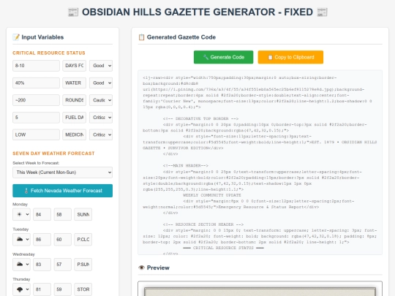The width and height of the screenshot is (395, 296).
Task: Click the Thursday day label
Action: [x=21, y=279]
